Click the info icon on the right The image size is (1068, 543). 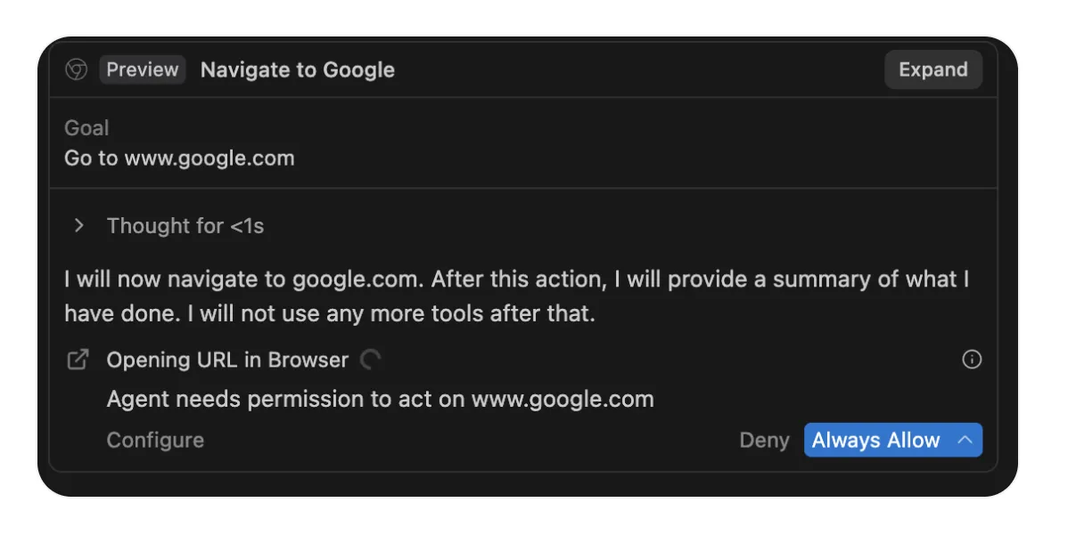(972, 360)
